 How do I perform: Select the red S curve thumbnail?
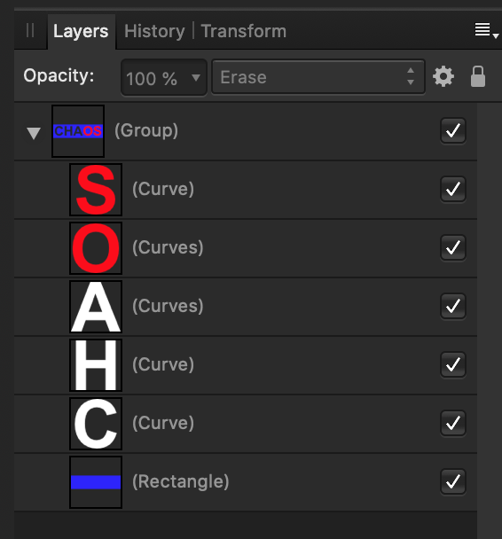pos(96,190)
